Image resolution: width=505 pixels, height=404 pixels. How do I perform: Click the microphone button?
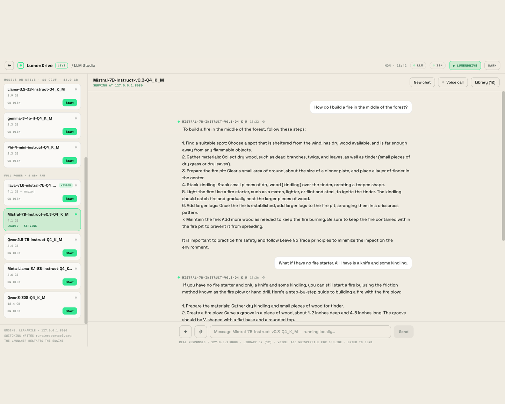point(201,332)
